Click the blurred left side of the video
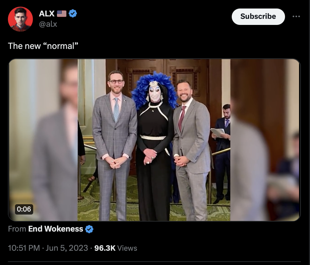 coord(43,140)
